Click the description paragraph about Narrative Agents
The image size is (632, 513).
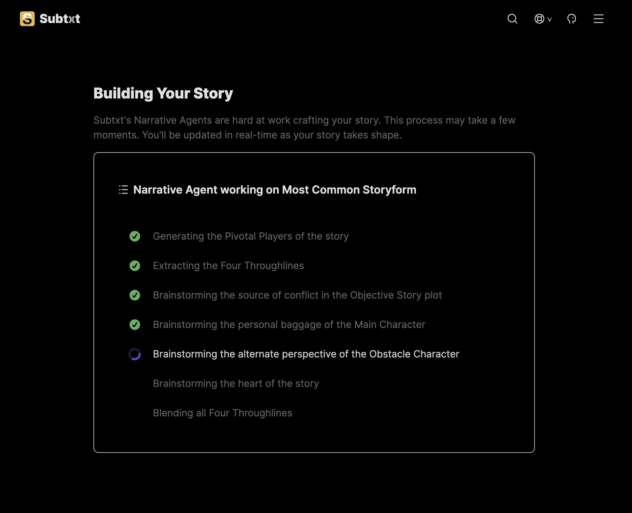305,128
